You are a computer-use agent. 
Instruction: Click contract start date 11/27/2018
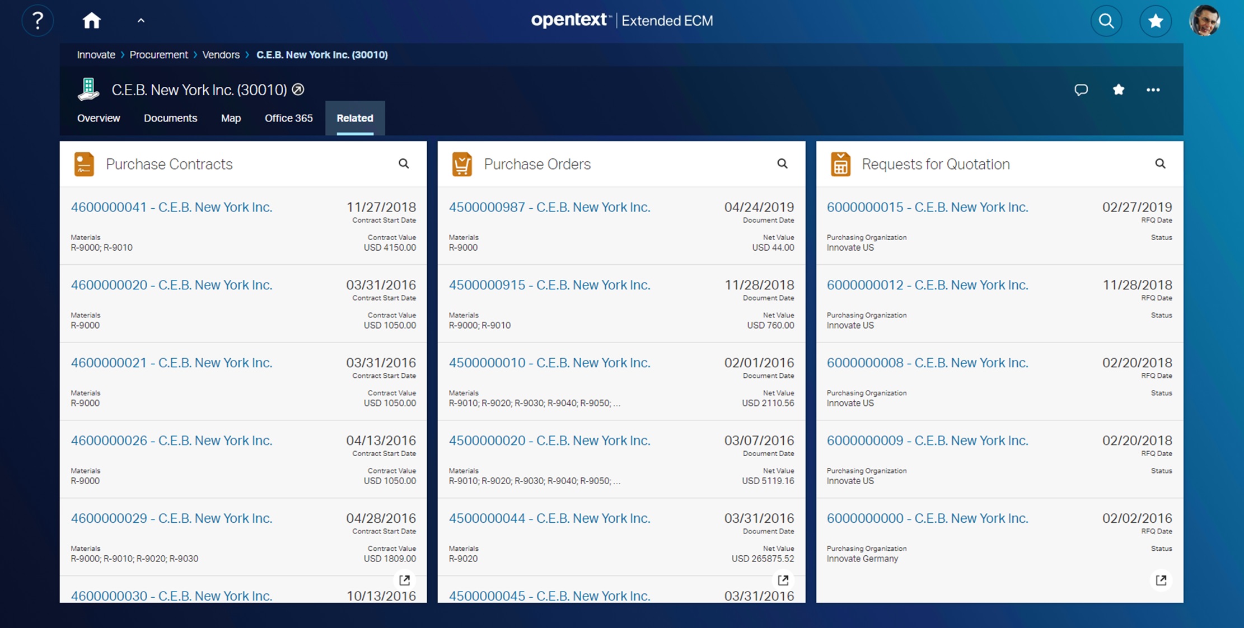(381, 207)
